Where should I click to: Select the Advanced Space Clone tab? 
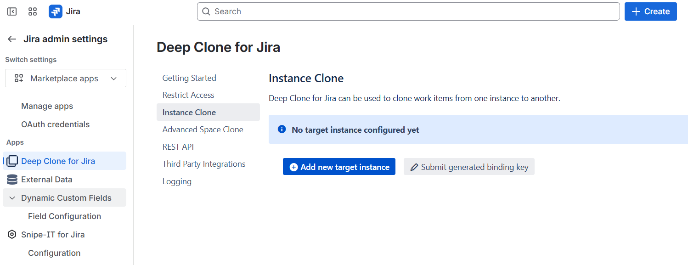pos(203,130)
